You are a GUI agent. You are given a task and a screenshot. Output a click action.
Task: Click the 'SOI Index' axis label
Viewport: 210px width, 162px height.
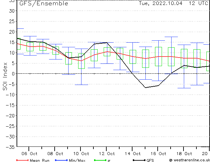point(5,76)
